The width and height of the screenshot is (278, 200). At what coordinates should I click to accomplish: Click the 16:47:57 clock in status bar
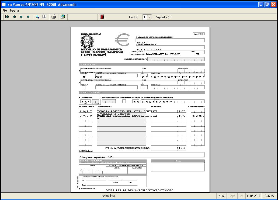[x=269, y=196]
